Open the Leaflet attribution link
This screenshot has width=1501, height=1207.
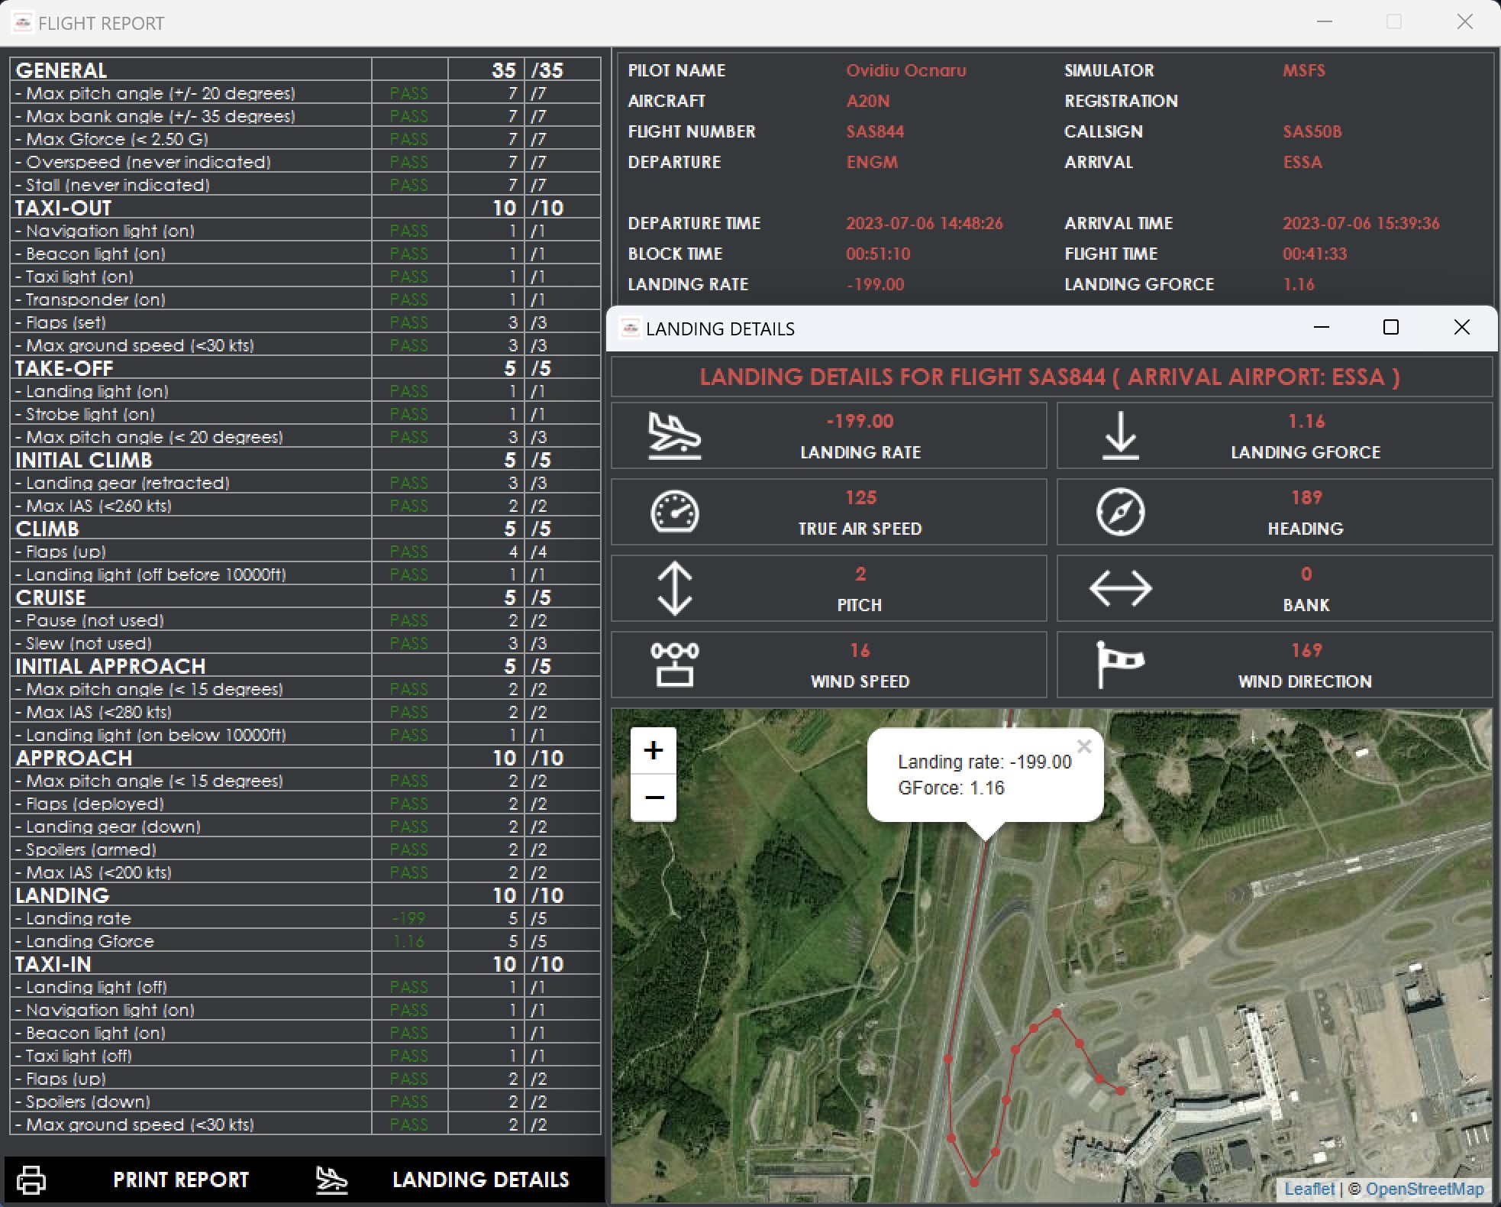1309,1189
